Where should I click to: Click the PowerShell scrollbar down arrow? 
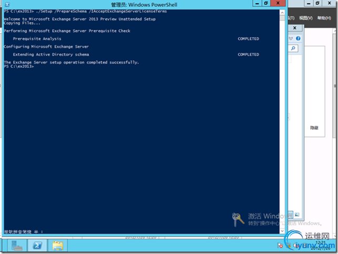point(282,231)
